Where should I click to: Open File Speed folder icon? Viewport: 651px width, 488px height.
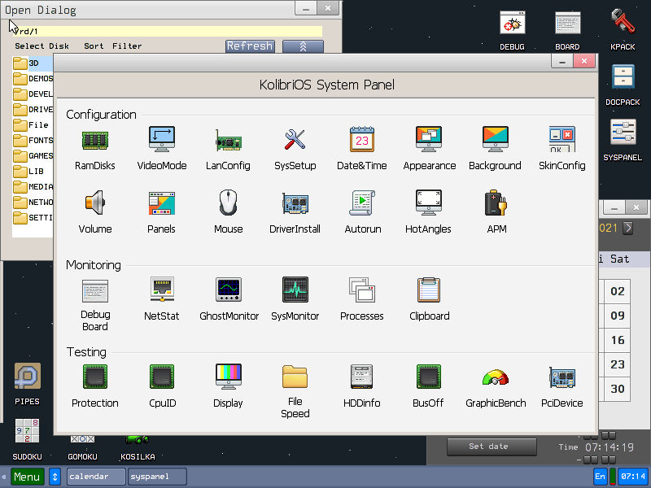coord(295,377)
